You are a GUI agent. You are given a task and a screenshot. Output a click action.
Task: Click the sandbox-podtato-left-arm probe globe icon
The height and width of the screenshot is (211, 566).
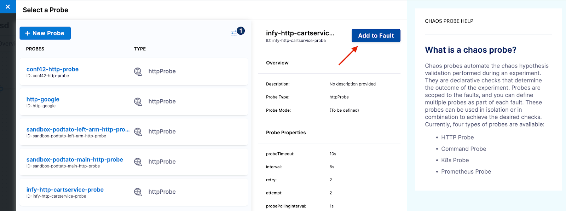tap(138, 131)
